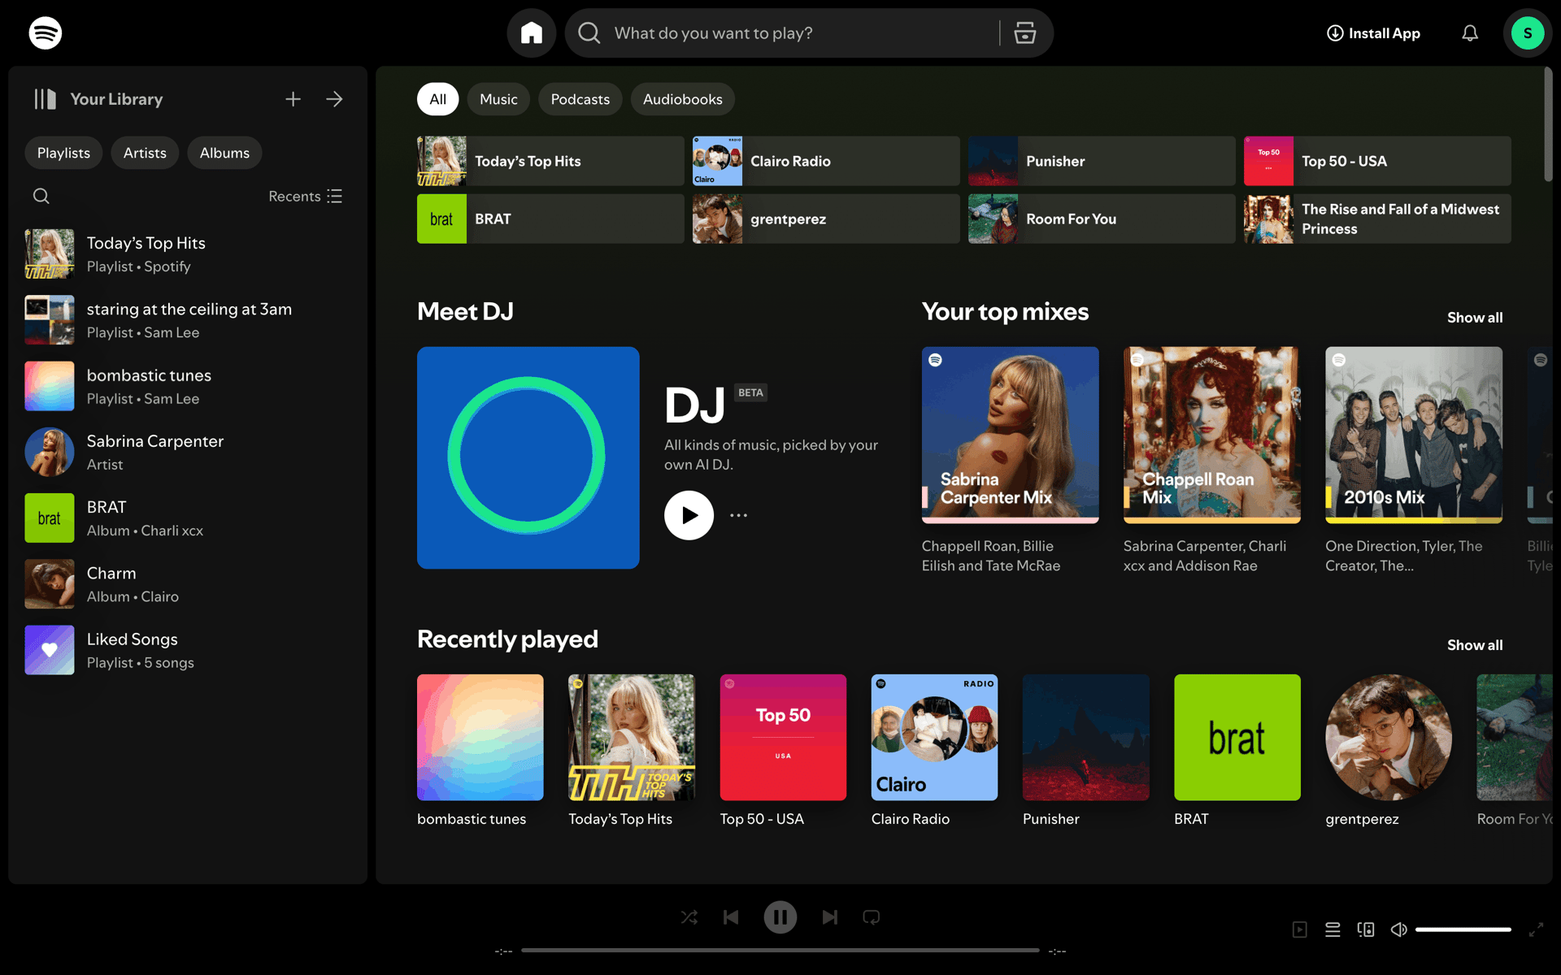Select the Music filter tab
This screenshot has width=1561, height=975.
coord(498,99)
